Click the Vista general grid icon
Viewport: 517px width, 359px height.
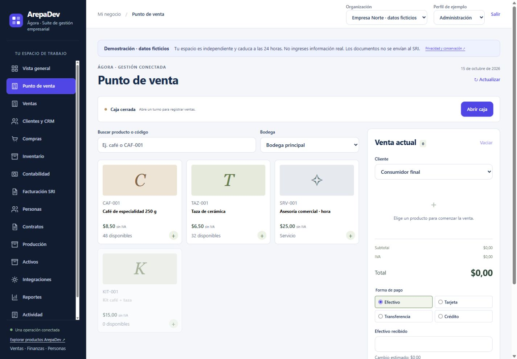tap(15, 69)
